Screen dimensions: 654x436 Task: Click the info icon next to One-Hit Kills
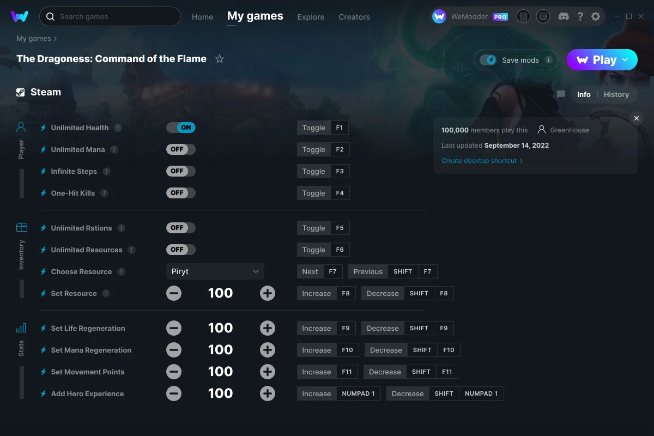pos(104,193)
